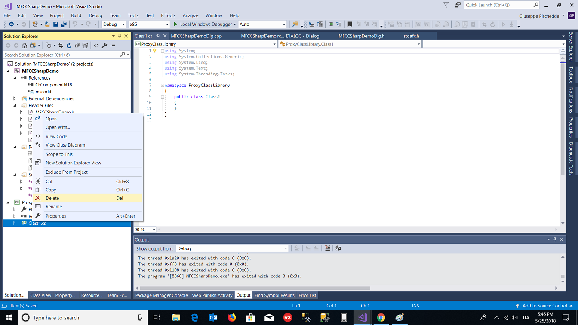Image resolution: width=578 pixels, height=325 pixels.
Task: Click the Open File folder icon
Action: coord(47,25)
